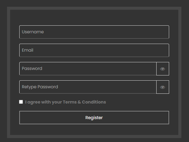Select the Email input field
This screenshot has width=189, height=142.
(94, 50)
